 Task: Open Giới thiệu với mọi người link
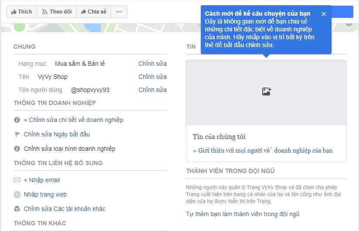[x=263, y=150]
